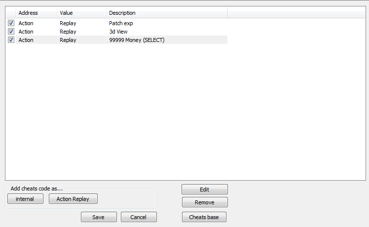This screenshot has height=227, width=369.
Task: Click the Replay value in 3d View row
Action: (68, 32)
